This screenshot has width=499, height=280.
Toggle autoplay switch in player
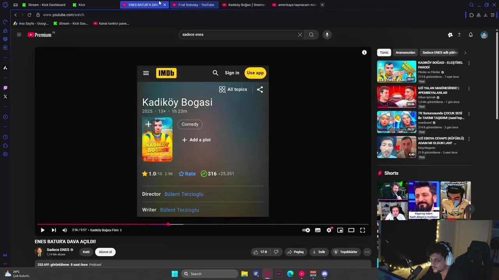306,230
